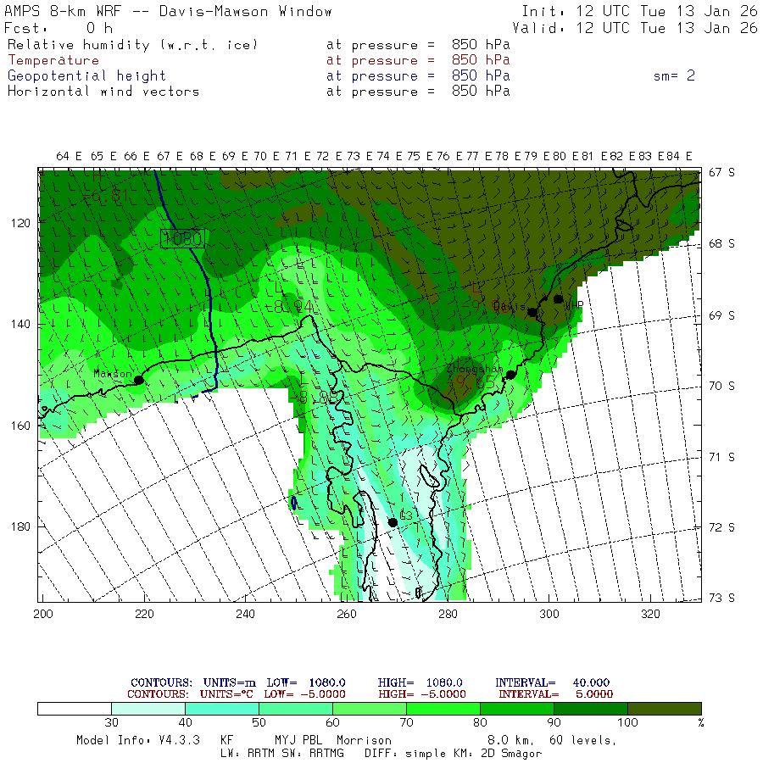Click the '67 S' latitude label
Image resolution: width=763 pixels, height=763 pixels.
coord(721,173)
